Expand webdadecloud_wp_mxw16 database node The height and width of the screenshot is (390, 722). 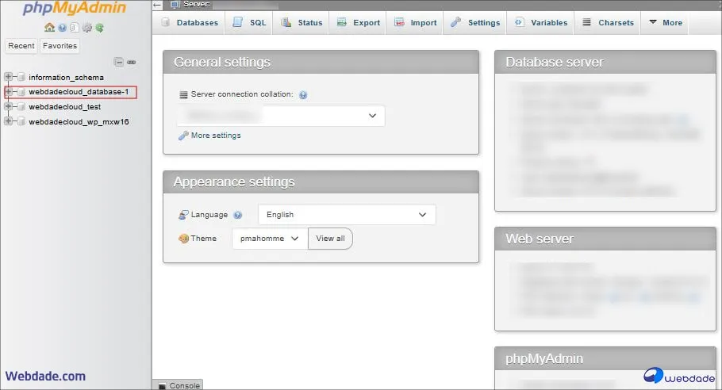[9, 122]
